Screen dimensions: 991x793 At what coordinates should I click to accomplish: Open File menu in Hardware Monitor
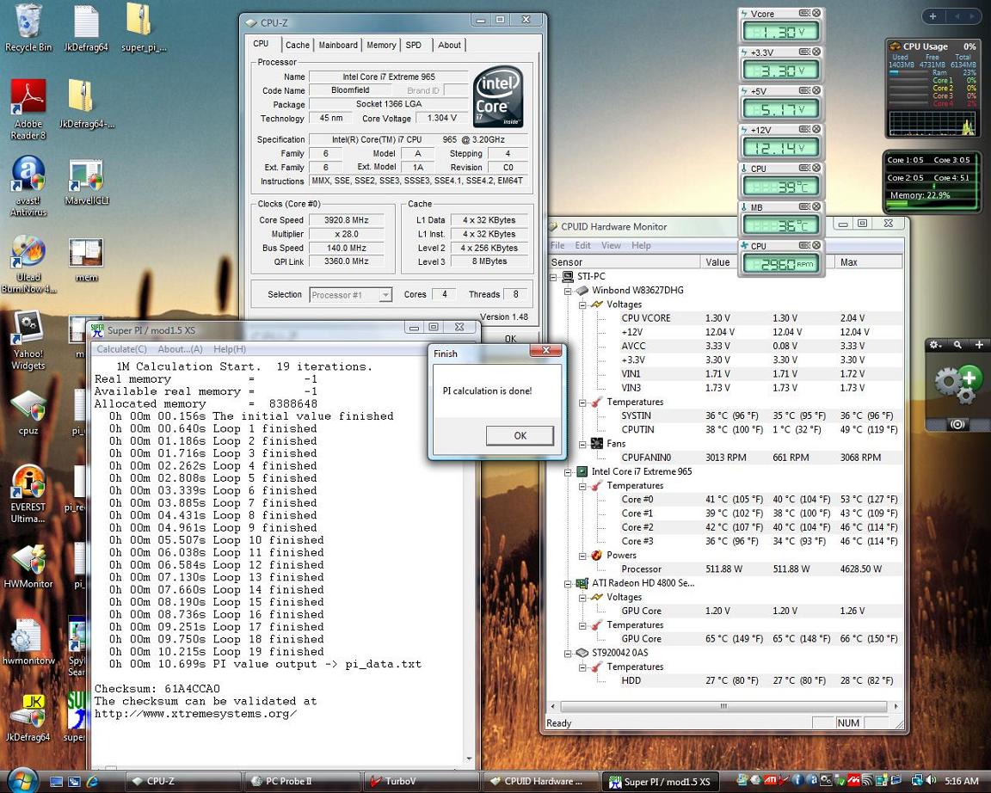557,245
